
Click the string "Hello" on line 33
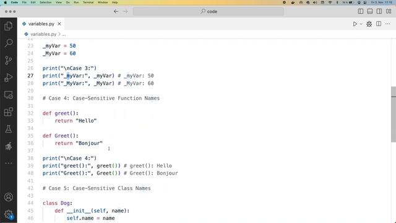[x=86, y=121]
